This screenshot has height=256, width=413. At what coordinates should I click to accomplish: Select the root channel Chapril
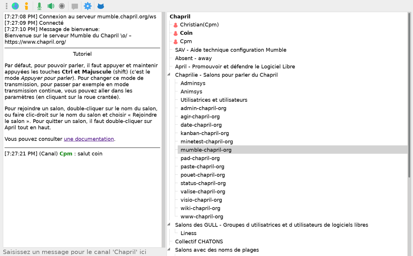coord(180,16)
